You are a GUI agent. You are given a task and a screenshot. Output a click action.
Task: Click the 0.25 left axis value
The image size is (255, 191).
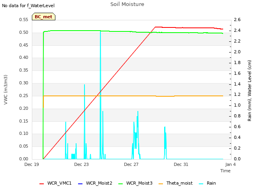coord(24,95)
